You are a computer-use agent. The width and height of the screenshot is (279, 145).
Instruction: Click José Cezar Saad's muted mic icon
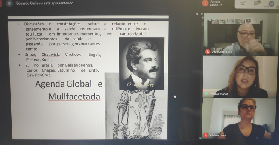pyautogui.click(x=207, y=52)
